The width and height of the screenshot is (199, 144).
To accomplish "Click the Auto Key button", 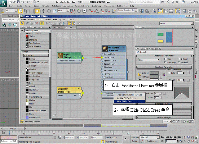I will 135,138.
